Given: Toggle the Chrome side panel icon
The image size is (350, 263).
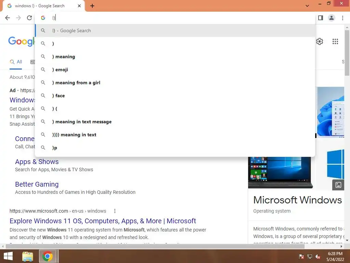Looking at the screenshot, I should click(x=321, y=18).
